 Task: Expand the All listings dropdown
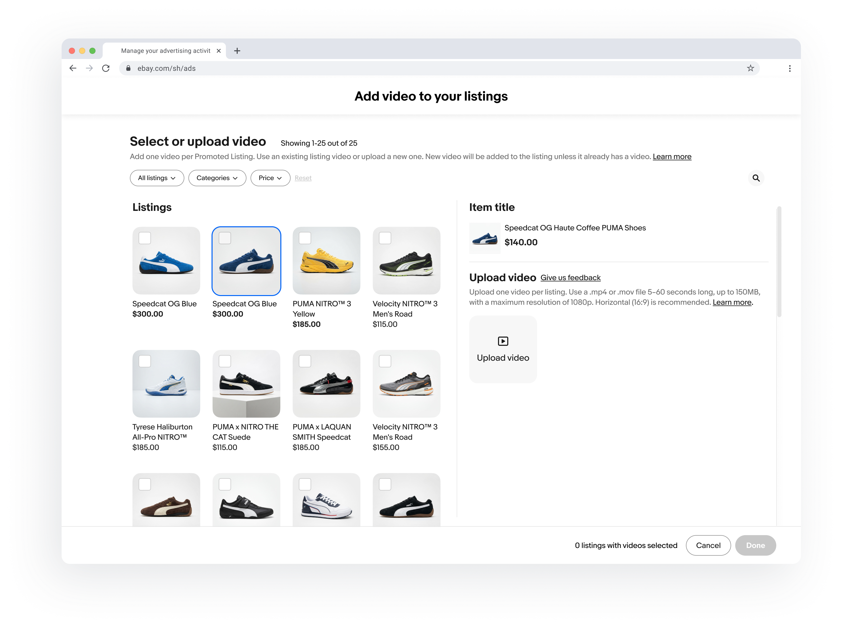coord(157,178)
